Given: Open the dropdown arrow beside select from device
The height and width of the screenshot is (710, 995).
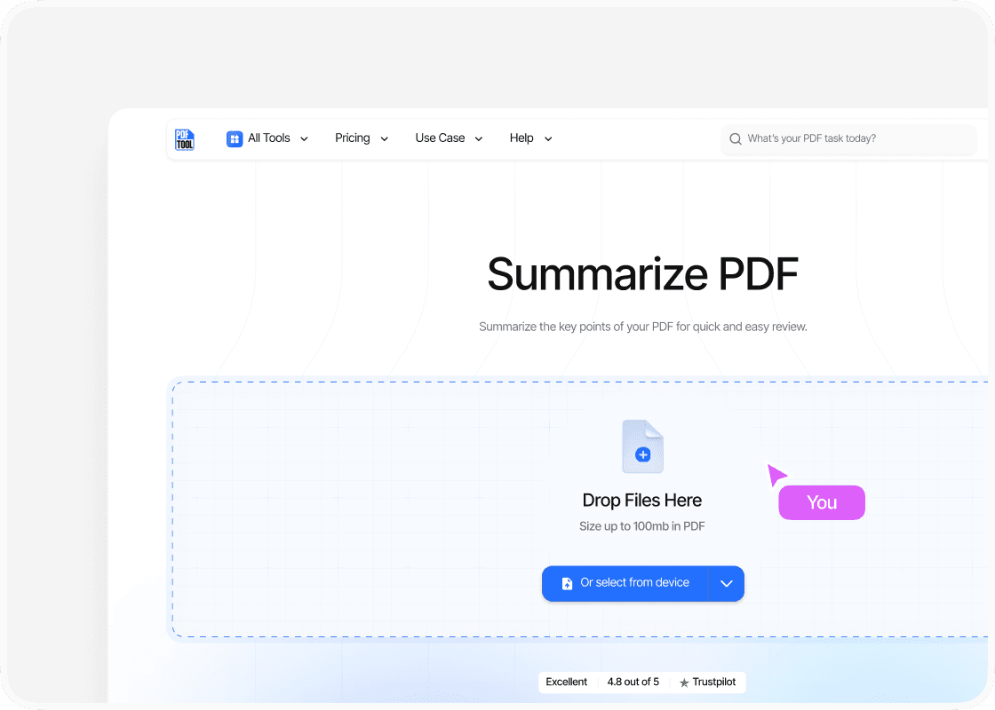Looking at the screenshot, I should click(726, 584).
